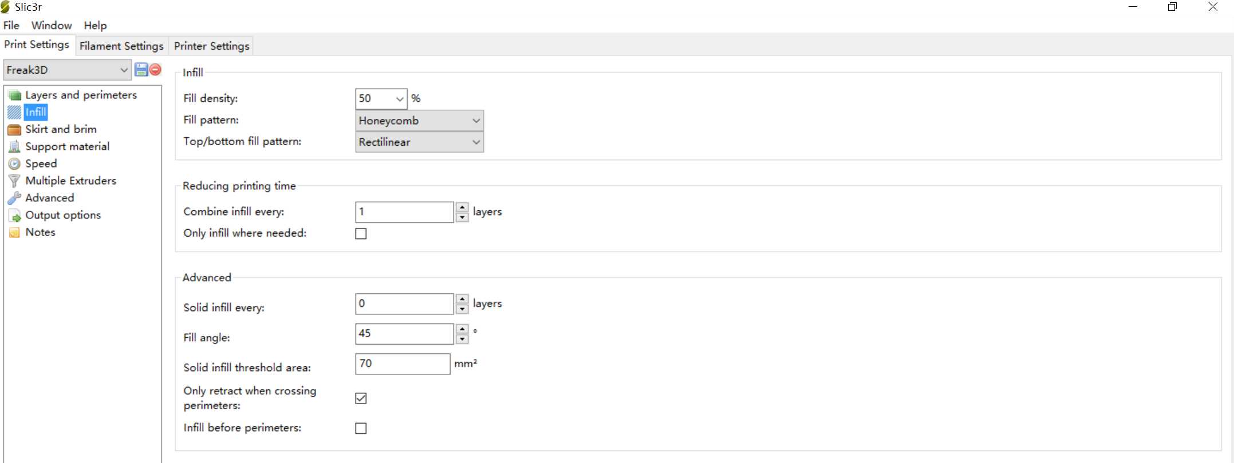Increase the Fill angle value
This screenshot has height=463, width=1234.
[x=462, y=329]
